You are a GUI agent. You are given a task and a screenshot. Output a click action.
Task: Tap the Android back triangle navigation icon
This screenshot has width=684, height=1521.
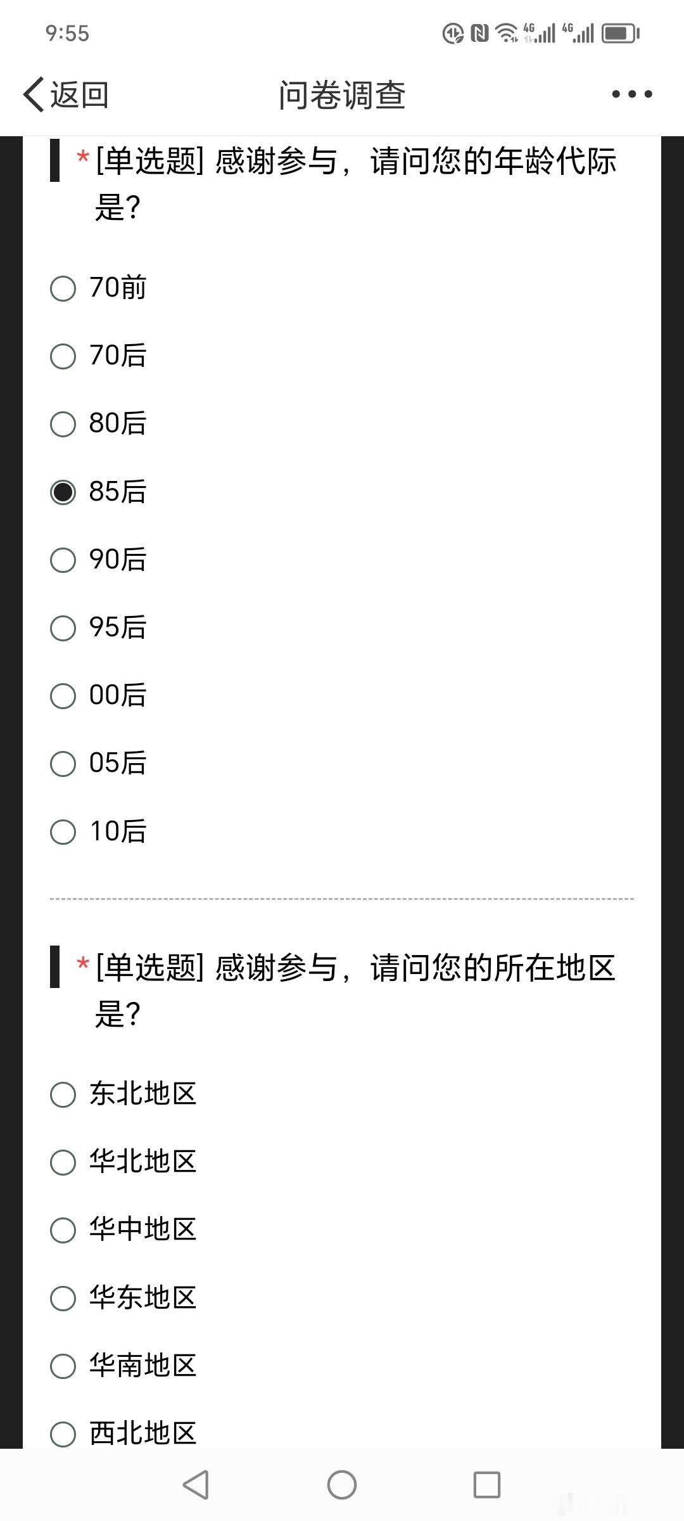(196, 1485)
